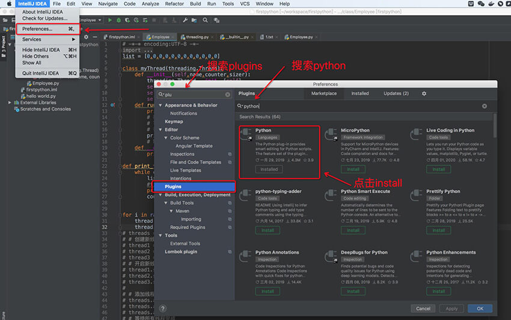Open the Employee run configuration dropdown
Image resolution: width=511 pixels, height=320 pixels.
[91, 20]
